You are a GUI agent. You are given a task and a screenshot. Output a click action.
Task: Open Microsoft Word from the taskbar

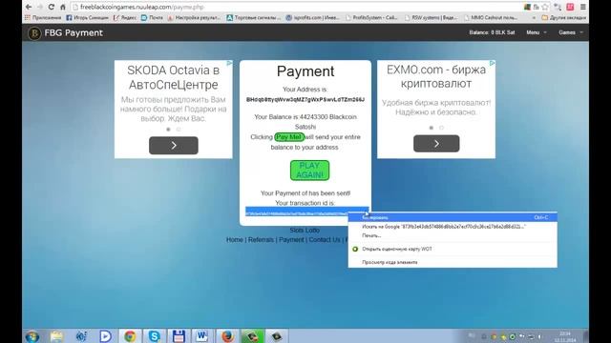tap(202, 336)
